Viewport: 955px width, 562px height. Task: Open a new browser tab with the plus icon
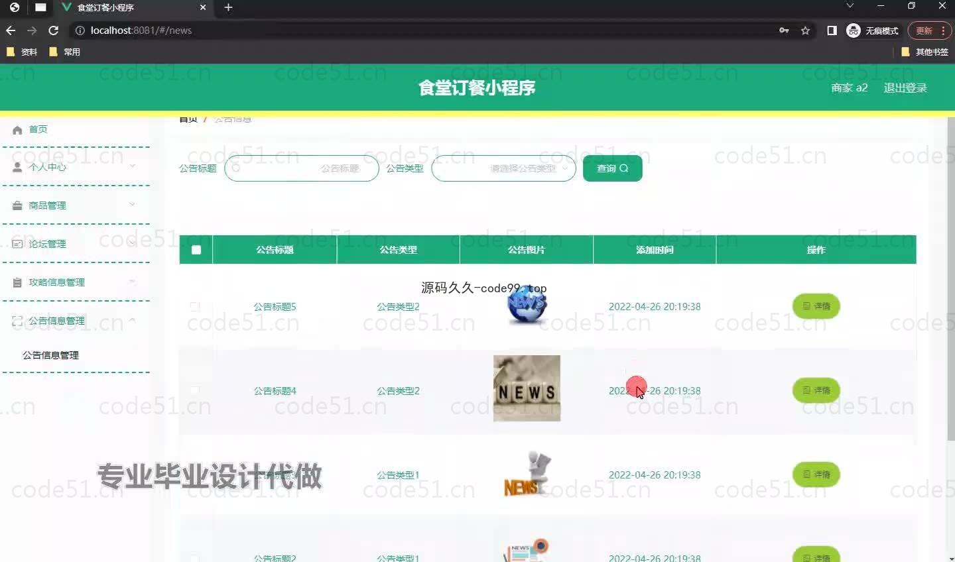coord(228,7)
